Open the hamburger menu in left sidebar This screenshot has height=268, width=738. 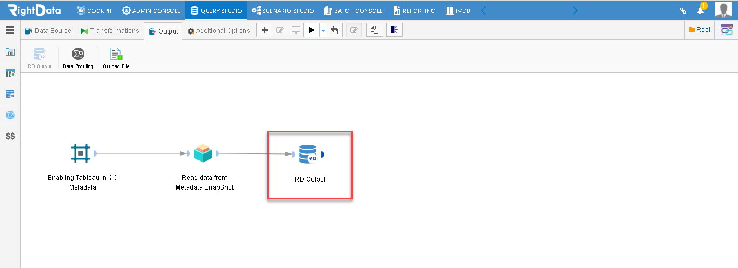coord(10,30)
